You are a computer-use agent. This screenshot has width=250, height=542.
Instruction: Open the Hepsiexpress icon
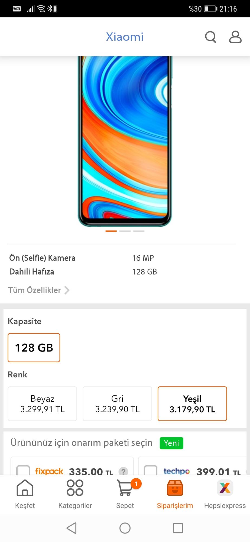225,488
